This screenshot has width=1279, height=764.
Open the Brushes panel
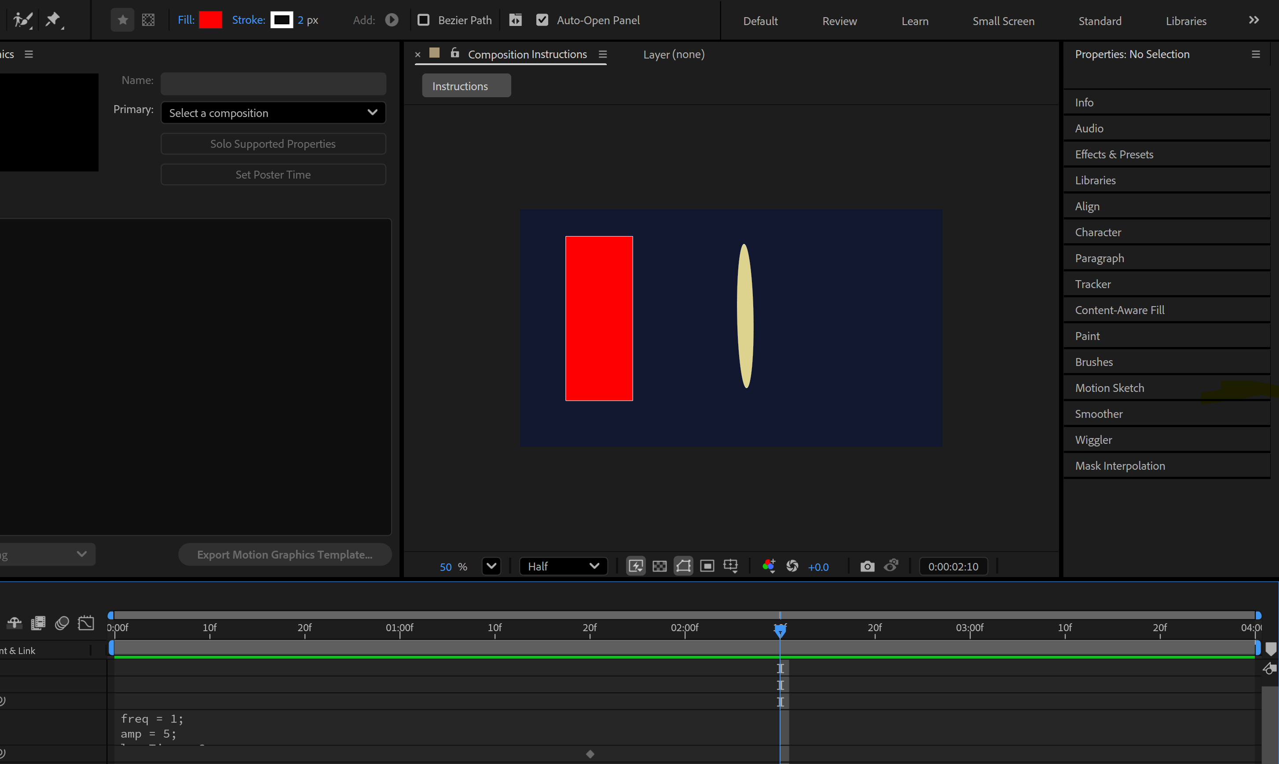(x=1167, y=362)
